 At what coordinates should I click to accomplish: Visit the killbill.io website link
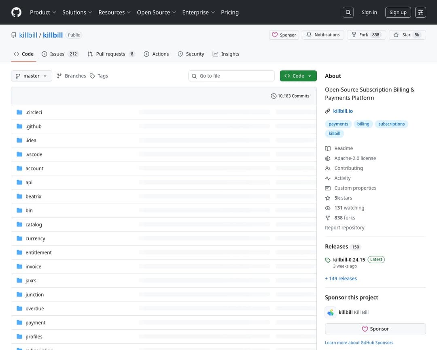[x=343, y=111]
